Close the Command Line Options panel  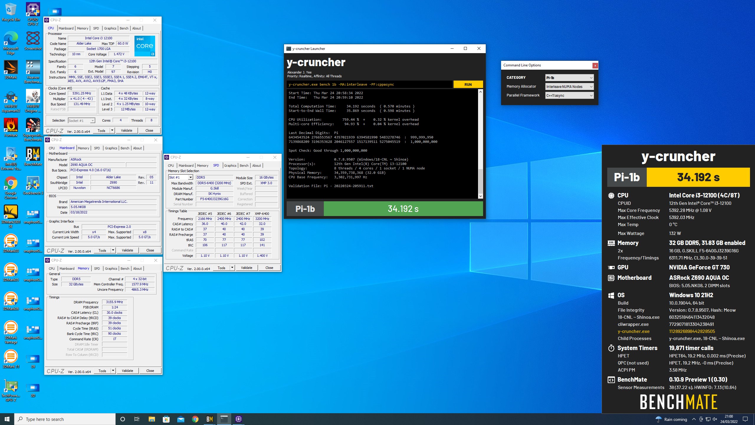pos(595,66)
